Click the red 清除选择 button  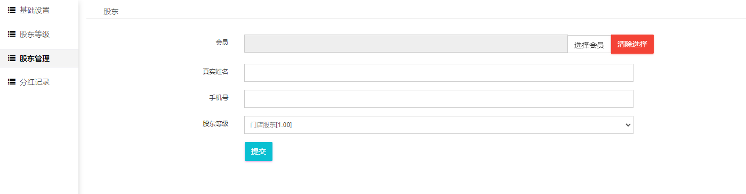click(632, 44)
